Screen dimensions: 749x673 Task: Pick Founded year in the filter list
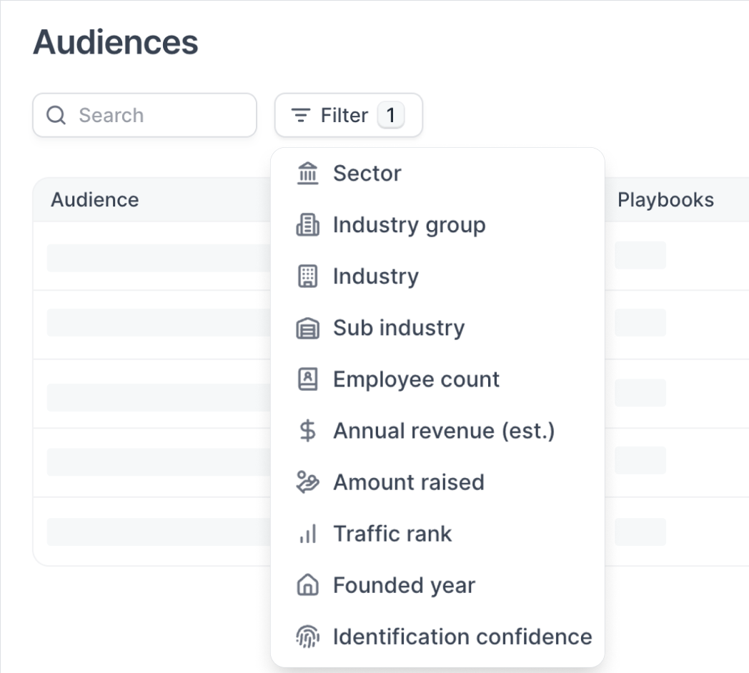(404, 585)
